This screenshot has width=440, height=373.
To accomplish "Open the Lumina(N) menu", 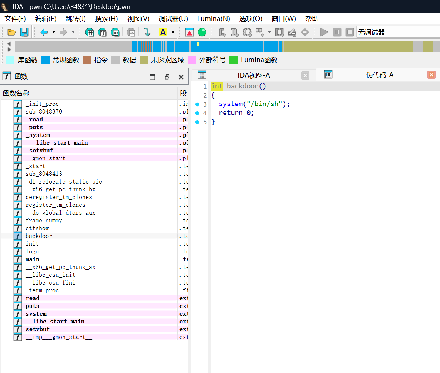I will coord(214,19).
